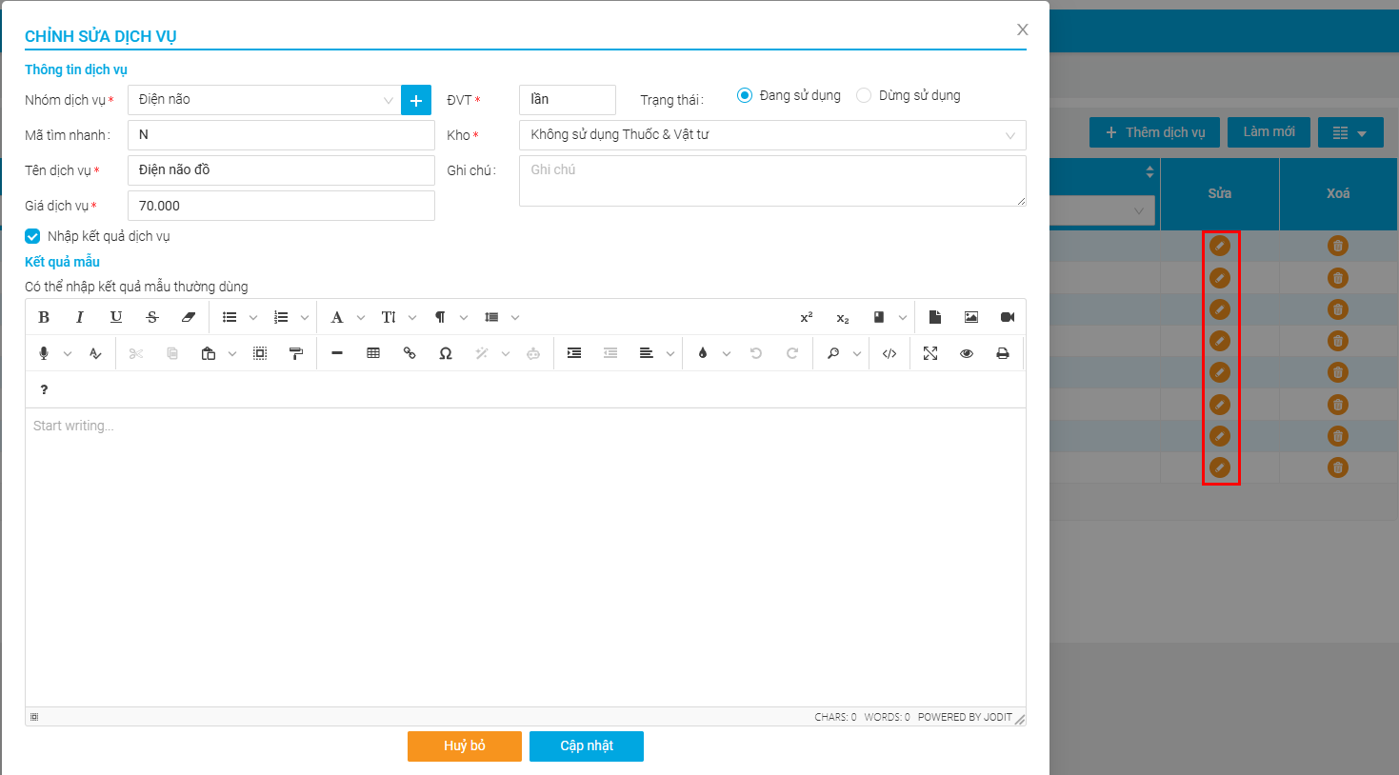1399x775 pixels.
Task: Click the 'Xoá' column header
Action: pos(1338,193)
